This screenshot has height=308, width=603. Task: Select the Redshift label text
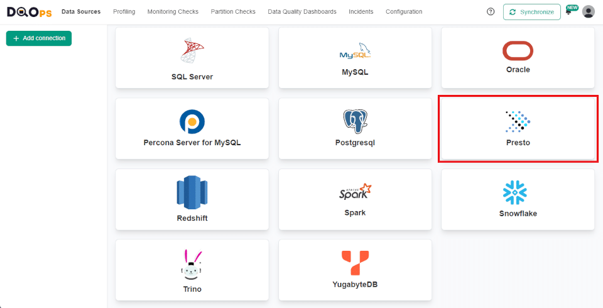192,218
